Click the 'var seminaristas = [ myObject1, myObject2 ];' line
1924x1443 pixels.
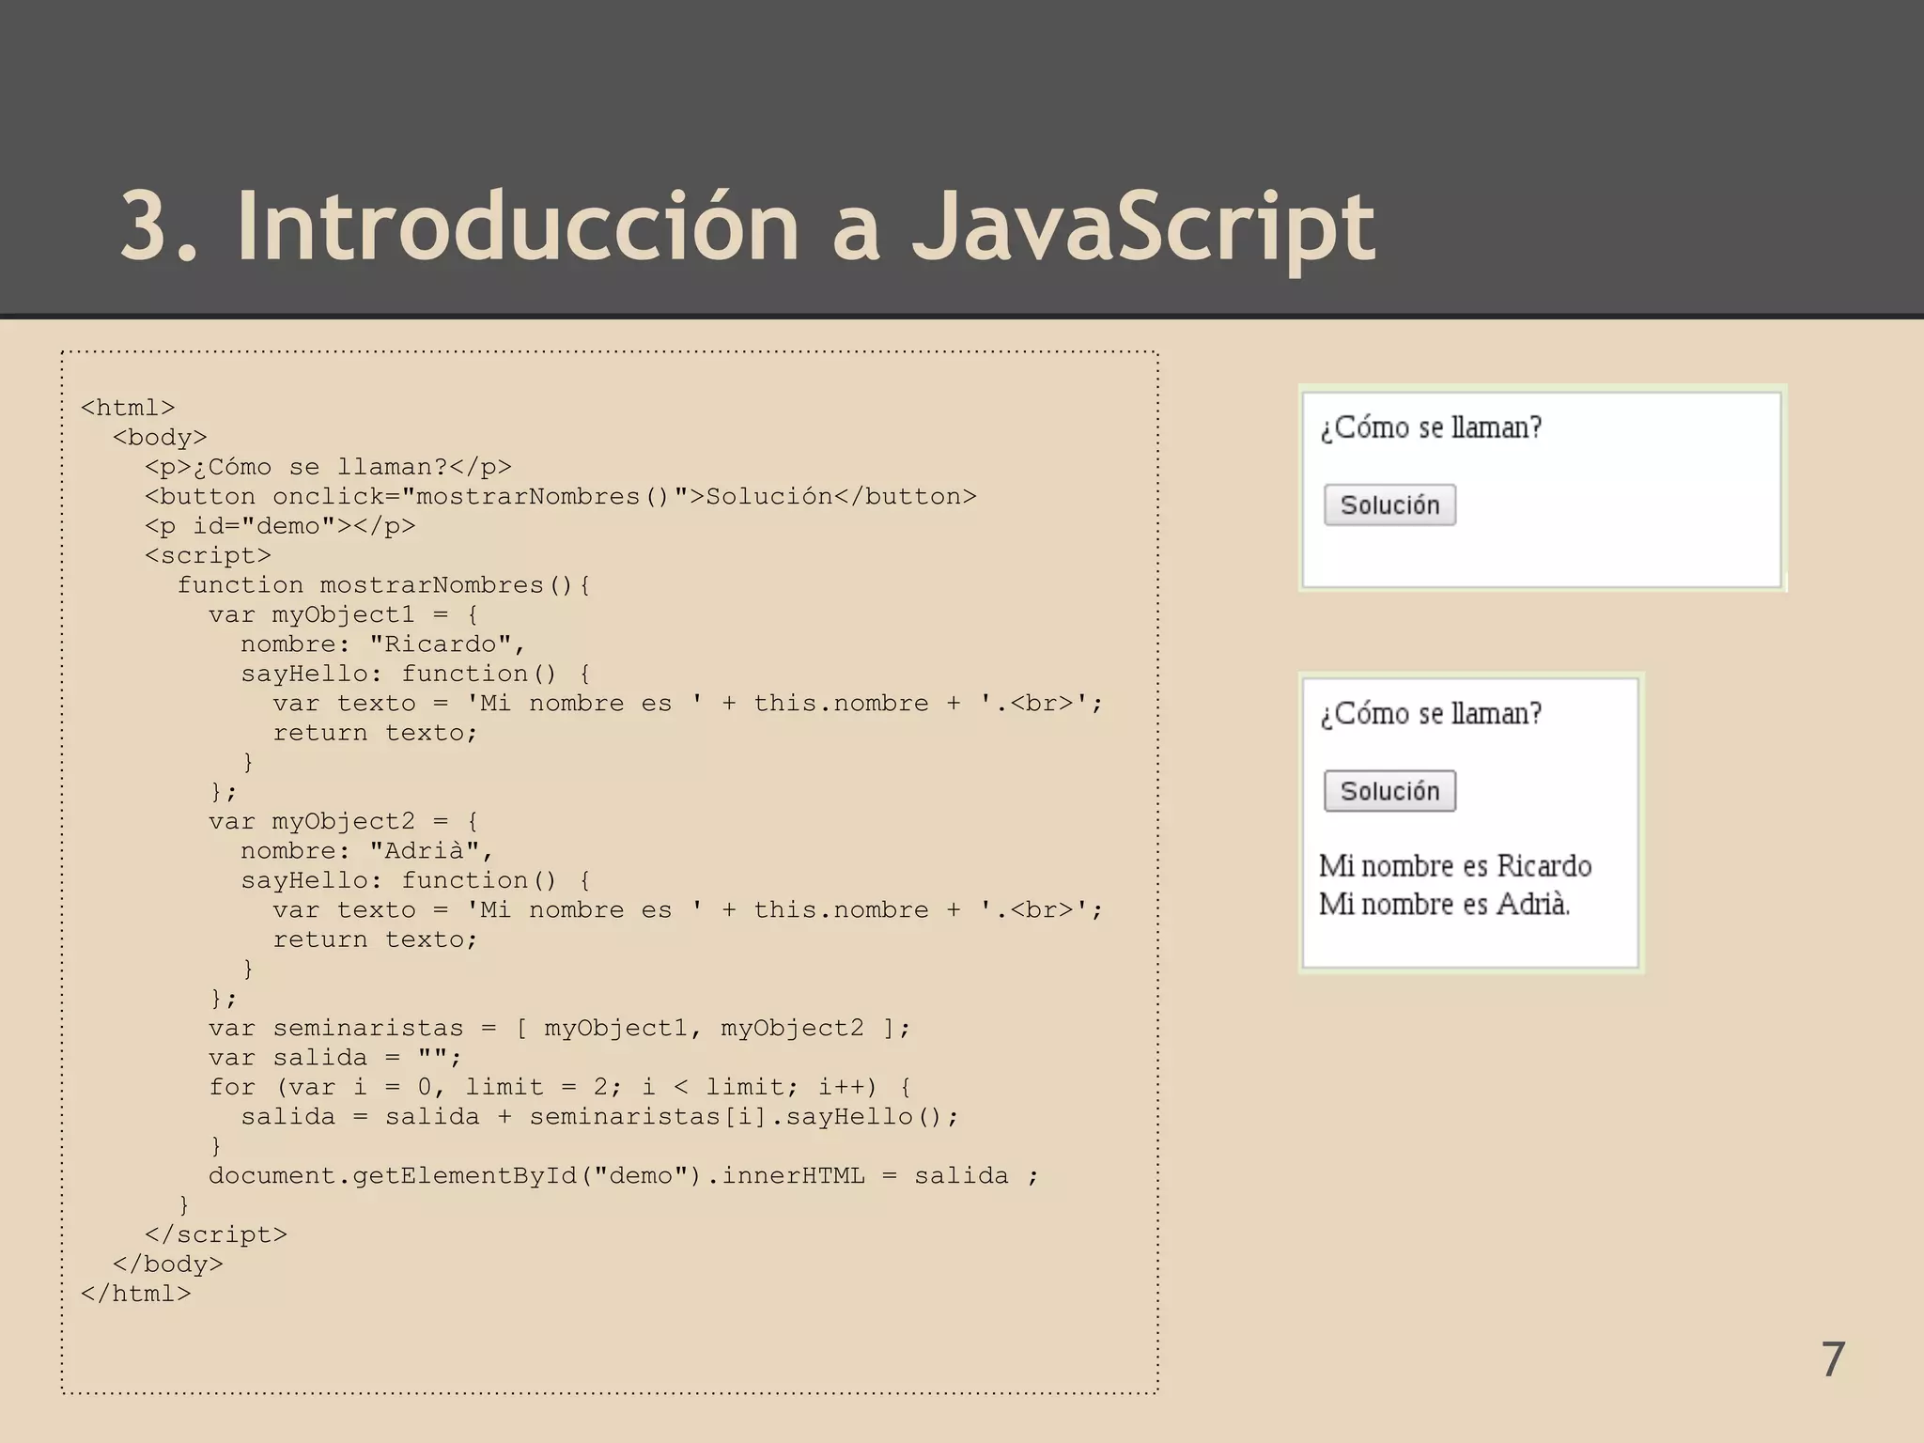(560, 1028)
